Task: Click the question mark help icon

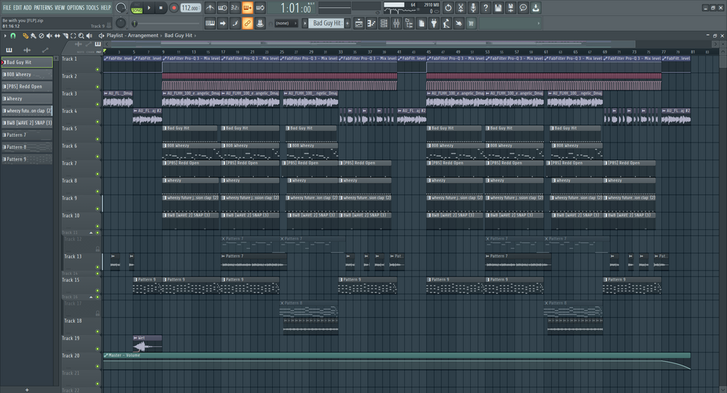Action: (485, 8)
